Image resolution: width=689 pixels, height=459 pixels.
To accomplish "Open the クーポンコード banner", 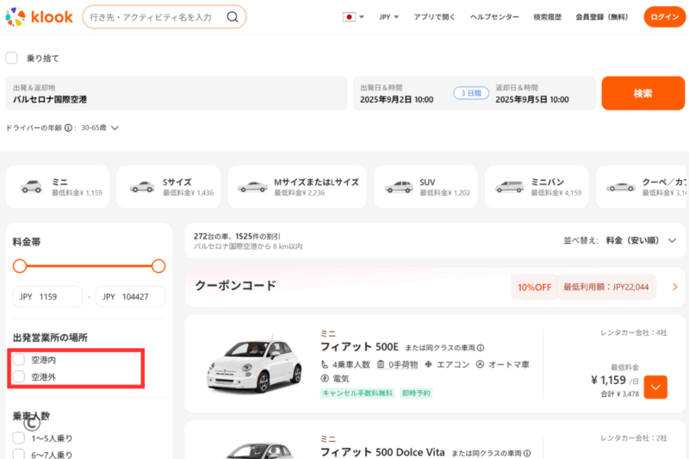I will [x=435, y=286].
